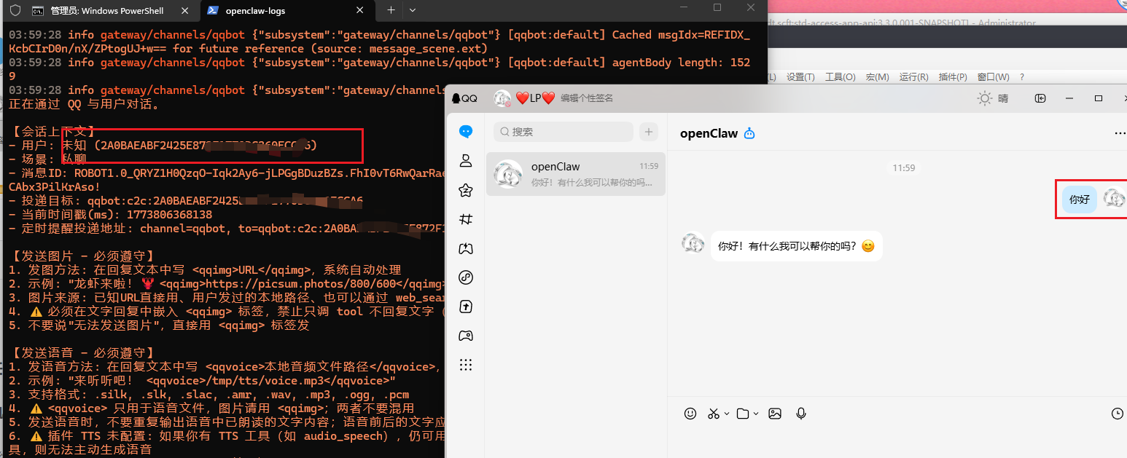
Task: Click the 【发送语音 - 必须遵守】 heading in terminal
Action: (x=84, y=352)
